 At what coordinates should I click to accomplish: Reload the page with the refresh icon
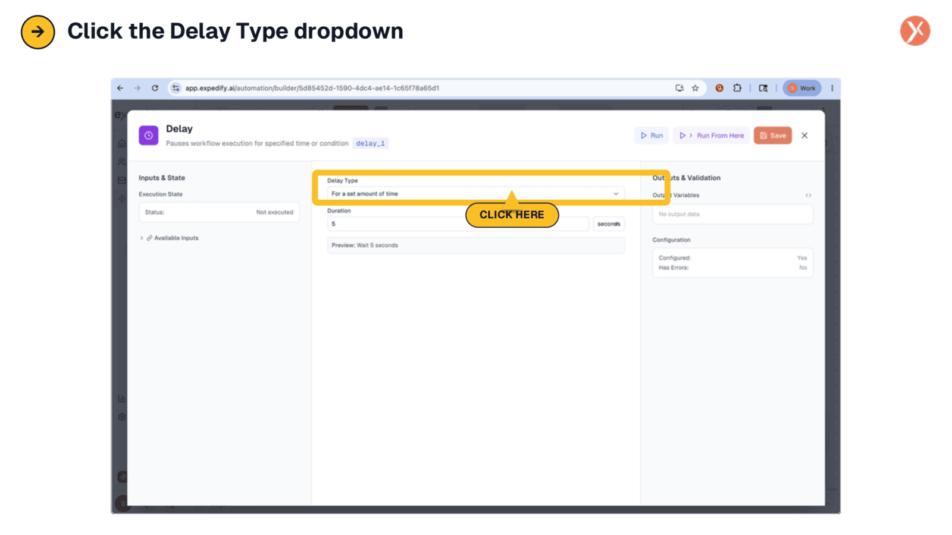click(x=155, y=88)
